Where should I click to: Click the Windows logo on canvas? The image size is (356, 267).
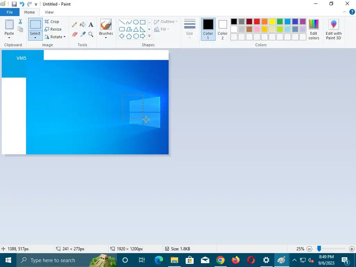145,112
